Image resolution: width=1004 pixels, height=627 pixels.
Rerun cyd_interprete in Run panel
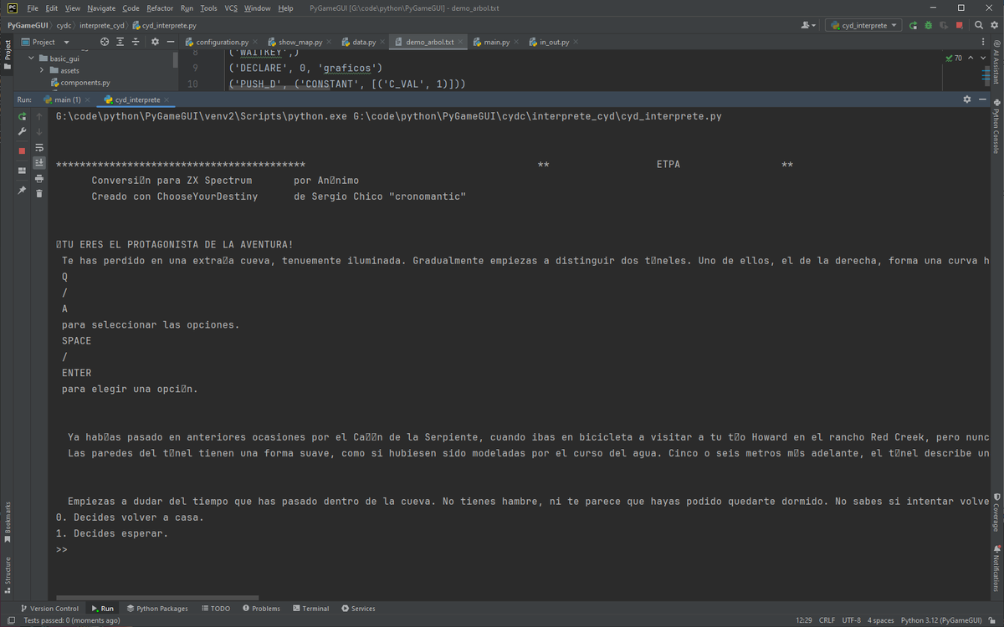(x=22, y=116)
